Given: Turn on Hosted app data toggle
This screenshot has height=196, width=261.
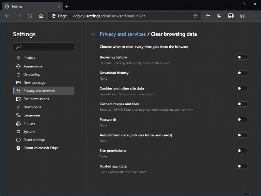Looking at the screenshot, I should [242, 166].
